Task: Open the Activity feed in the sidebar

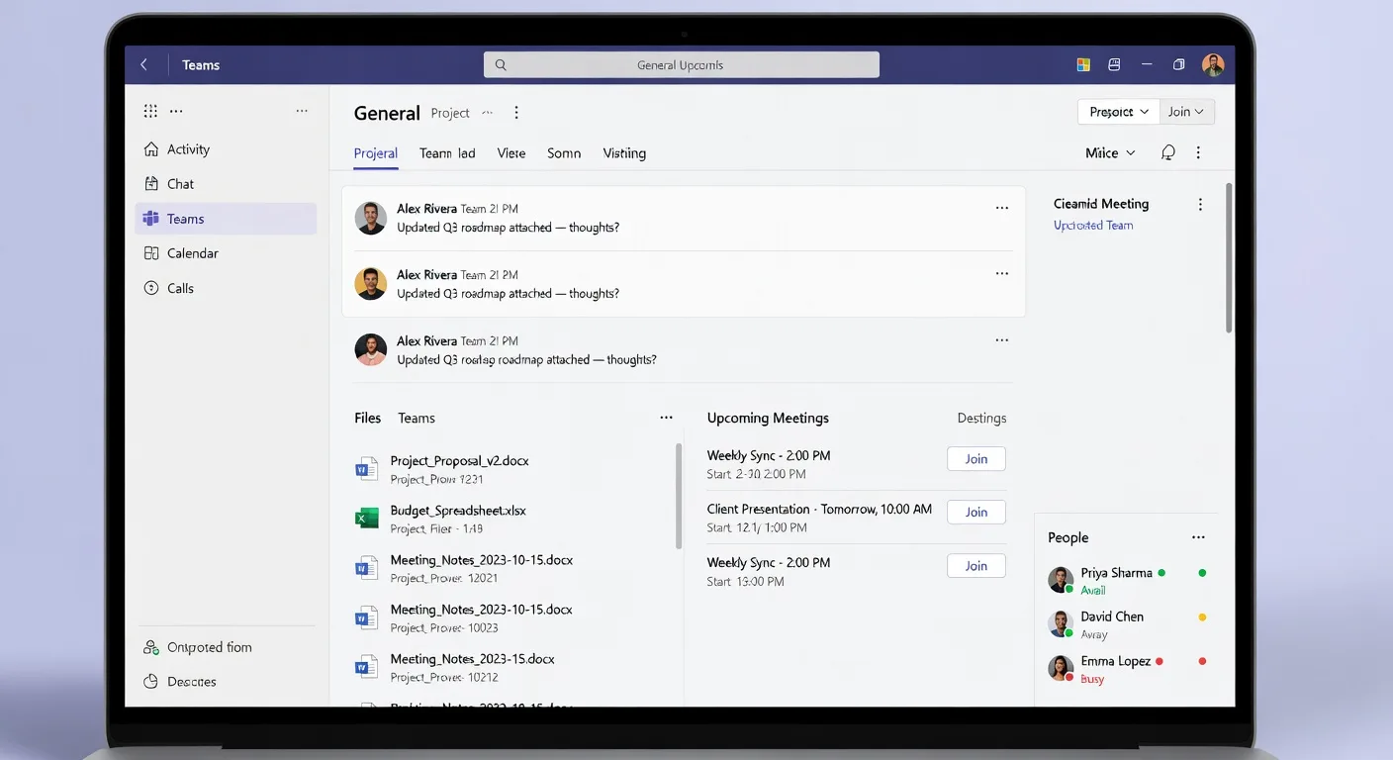Action: click(187, 148)
